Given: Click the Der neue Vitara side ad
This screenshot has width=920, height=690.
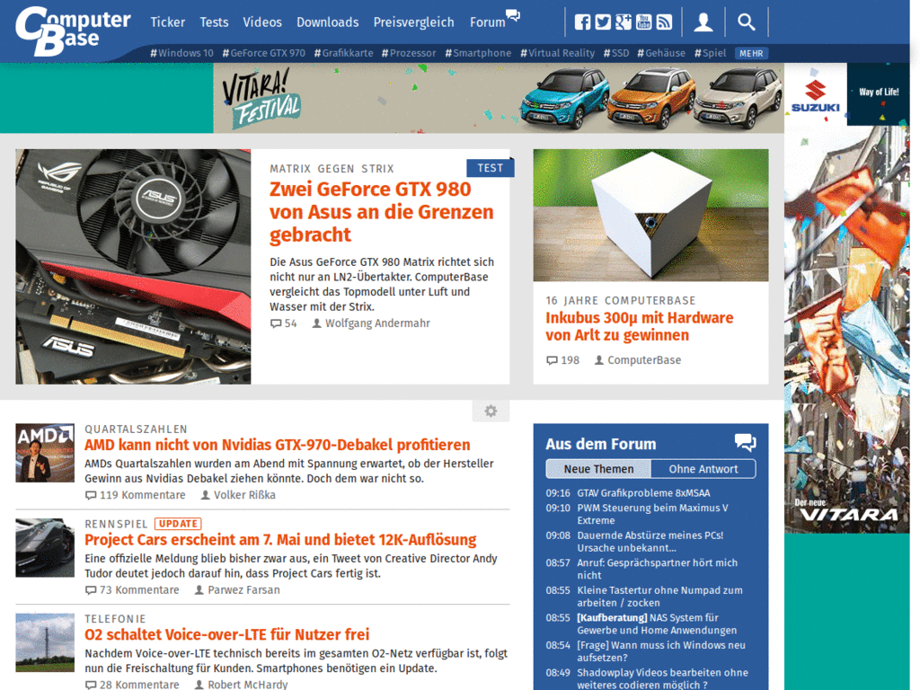Looking at the screenshot, I should (846, 329).
